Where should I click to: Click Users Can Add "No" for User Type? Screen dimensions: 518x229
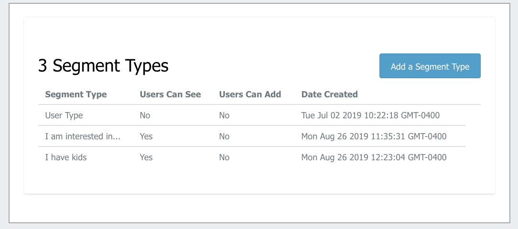coord(224,115)
